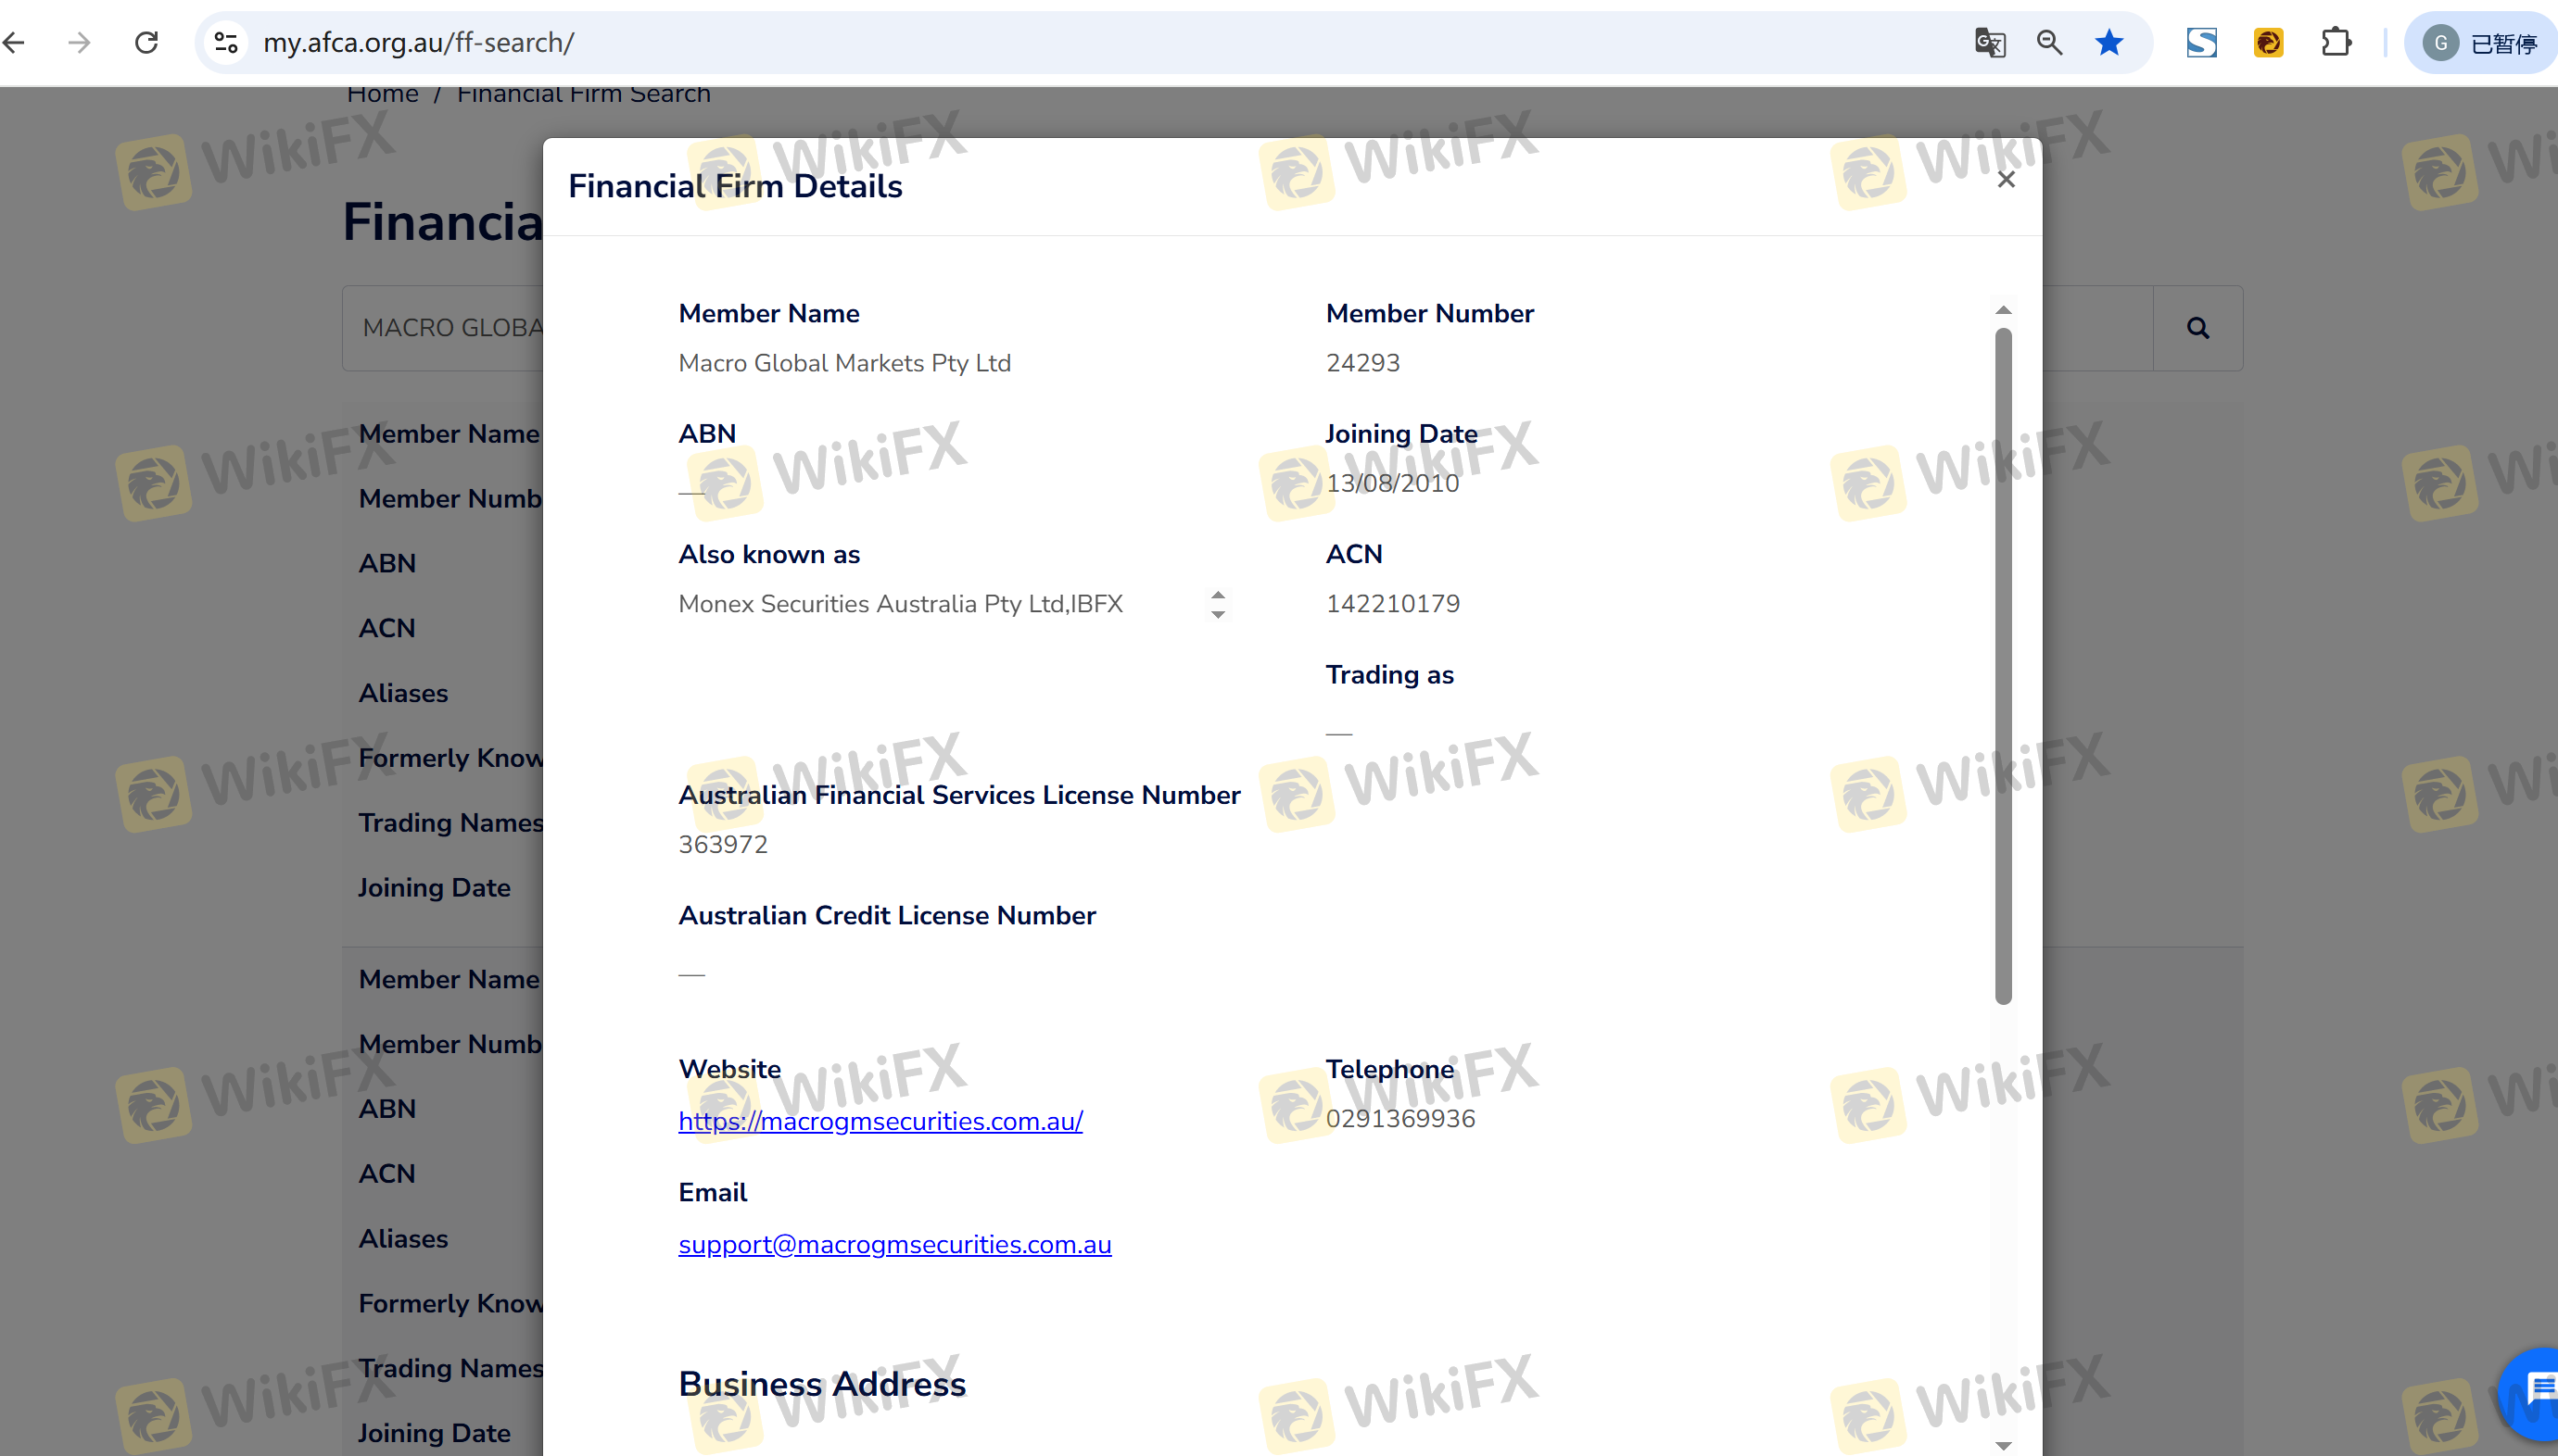
Task: Open the orange WikiFX extension icon
Action: click(x=2268, y=42)
